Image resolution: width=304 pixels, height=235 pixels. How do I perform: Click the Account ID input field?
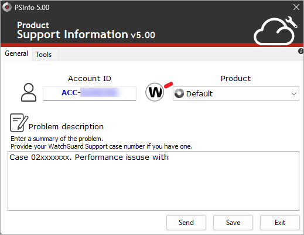(x=90, y=93)
